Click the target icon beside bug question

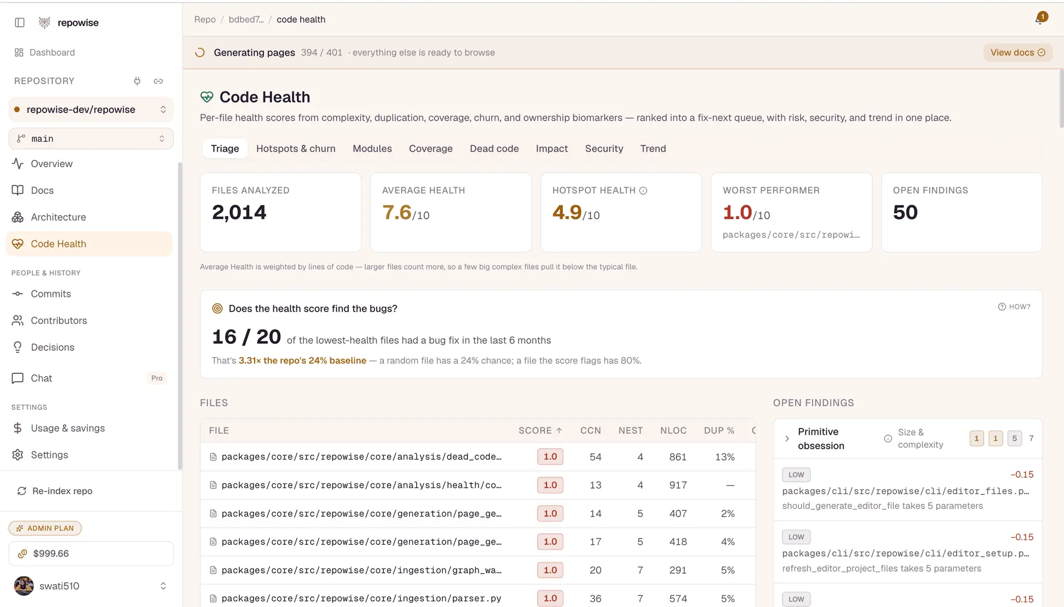pos(217,308)
